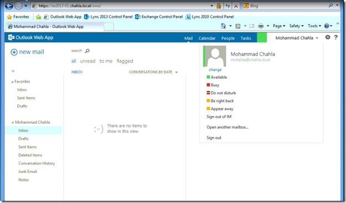Image resolution: width=346 pixels, height=203 pixels.
Task: Filter messages by flagged
Action: [x=125, y=61]
